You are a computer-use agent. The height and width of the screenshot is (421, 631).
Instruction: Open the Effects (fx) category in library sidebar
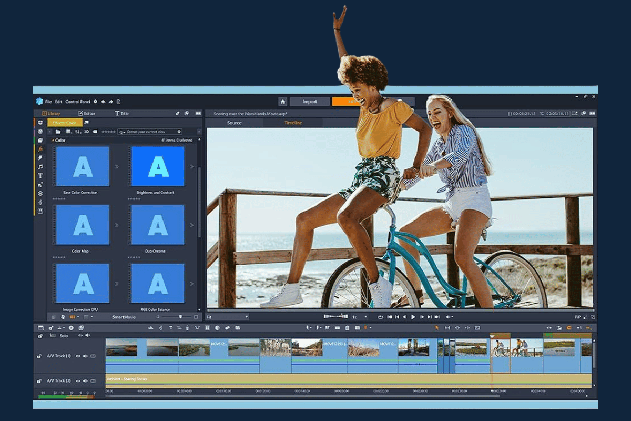tap(40, 149)
